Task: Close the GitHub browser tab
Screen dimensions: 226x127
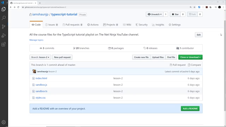Action: click(x=35, y=3)
